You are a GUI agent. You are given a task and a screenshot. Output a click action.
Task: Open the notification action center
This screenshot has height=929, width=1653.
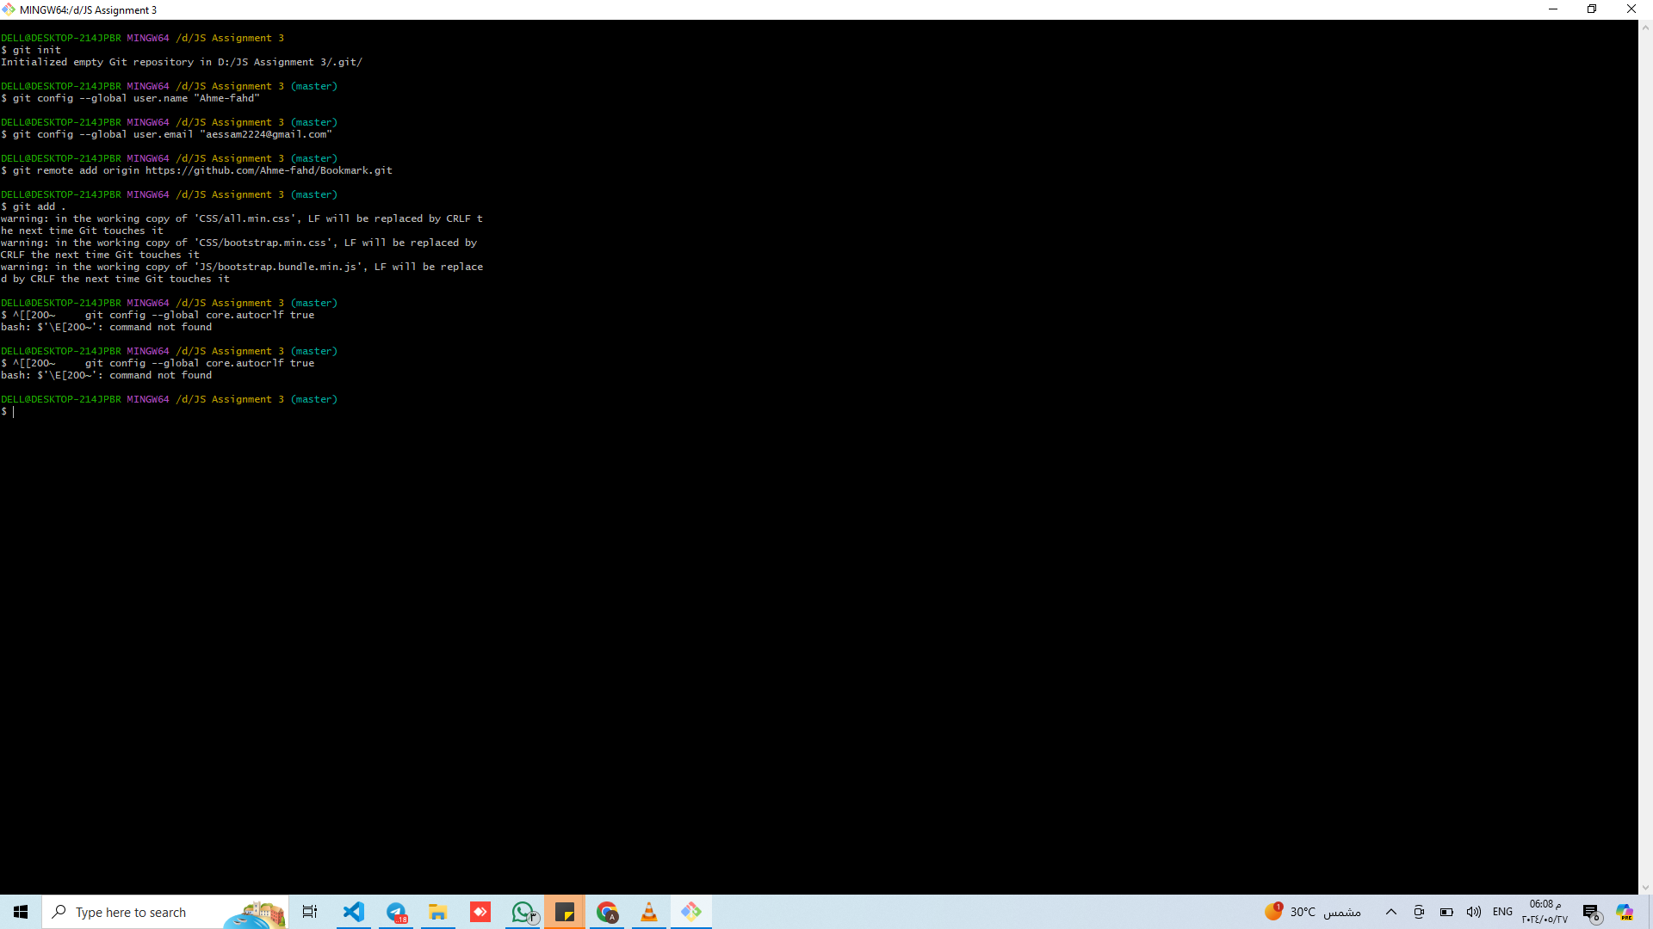click(1591, 912)
